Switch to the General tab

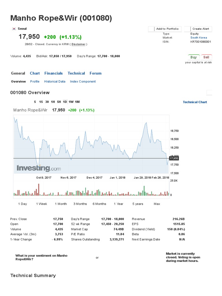coord(18,73)
